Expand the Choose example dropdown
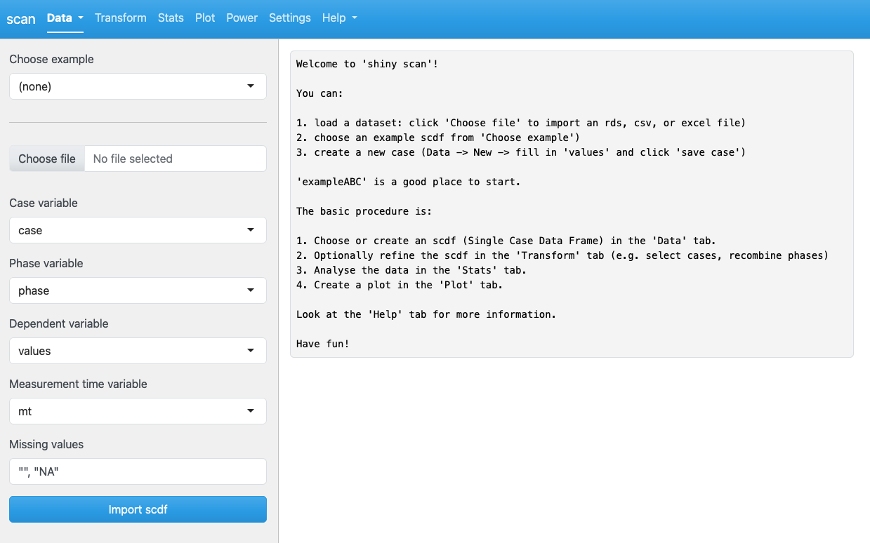 (138, 86)
